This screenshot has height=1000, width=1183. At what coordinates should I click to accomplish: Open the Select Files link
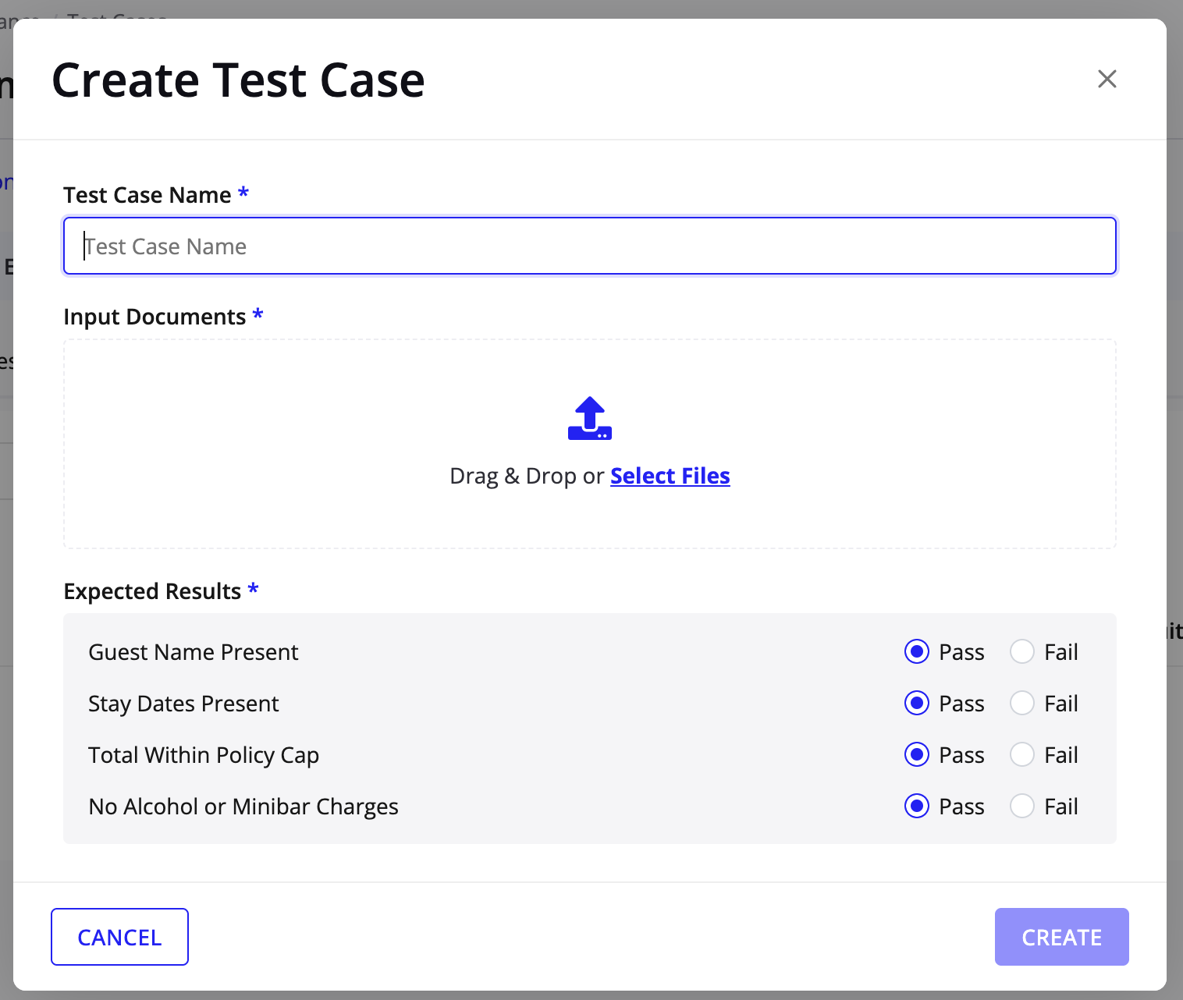point(670,476)
